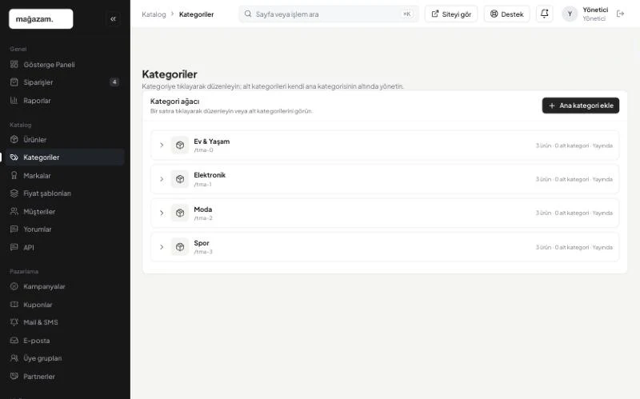This screenshot has width=640, height=399.
Task: Click the search magnifier icon
Action: pyautogui.click(x=248, y=14)
